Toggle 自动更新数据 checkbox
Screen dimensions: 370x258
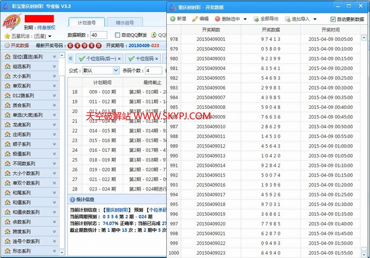pyautogui.click(x=333, y=19)
